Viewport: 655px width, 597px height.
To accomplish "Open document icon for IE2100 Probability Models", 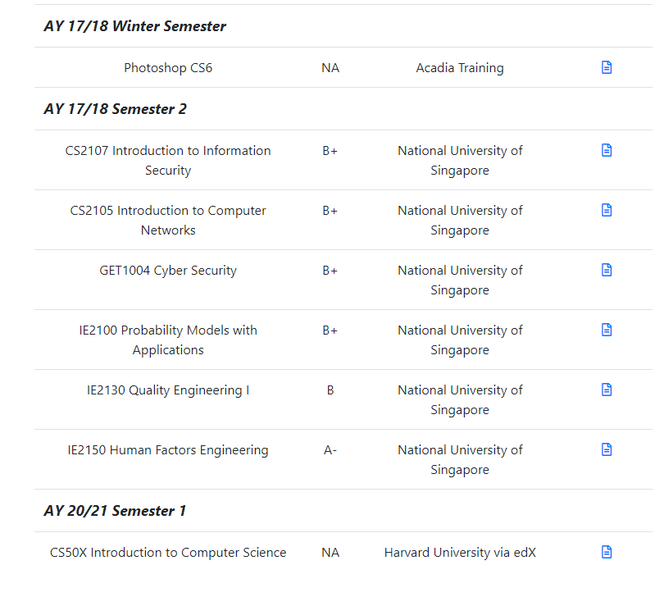I will click(x=607, y=330).
